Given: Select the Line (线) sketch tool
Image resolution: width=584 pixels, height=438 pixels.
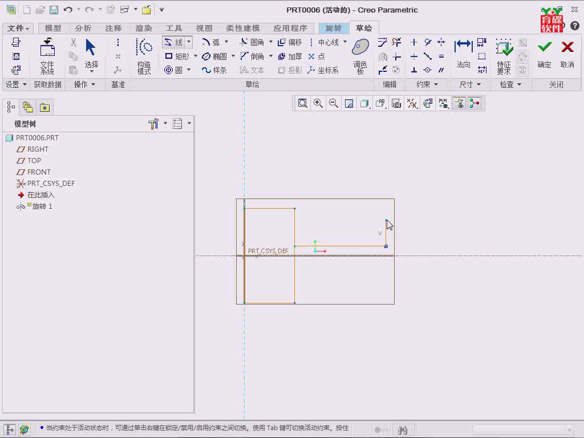Looking at the screenshot, I should point(173,42).
